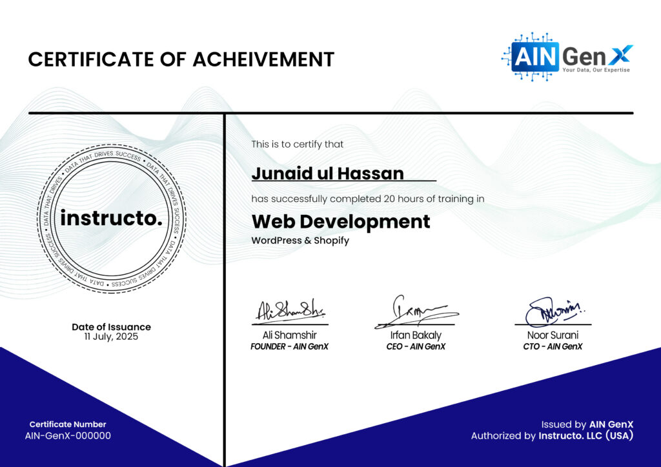The image size is (661, 467).
Task: Click 'CTO - AIN GenX' title
Action: [x=553, y=346]
